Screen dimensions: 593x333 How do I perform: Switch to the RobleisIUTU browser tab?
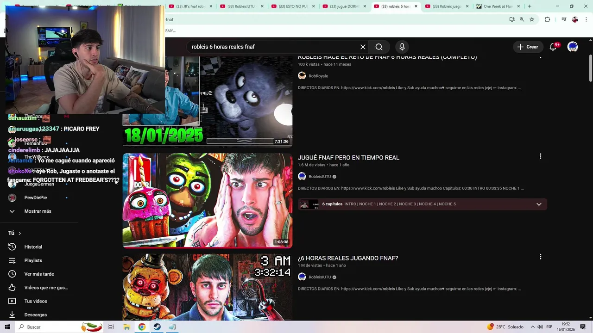tap(241, 6)
